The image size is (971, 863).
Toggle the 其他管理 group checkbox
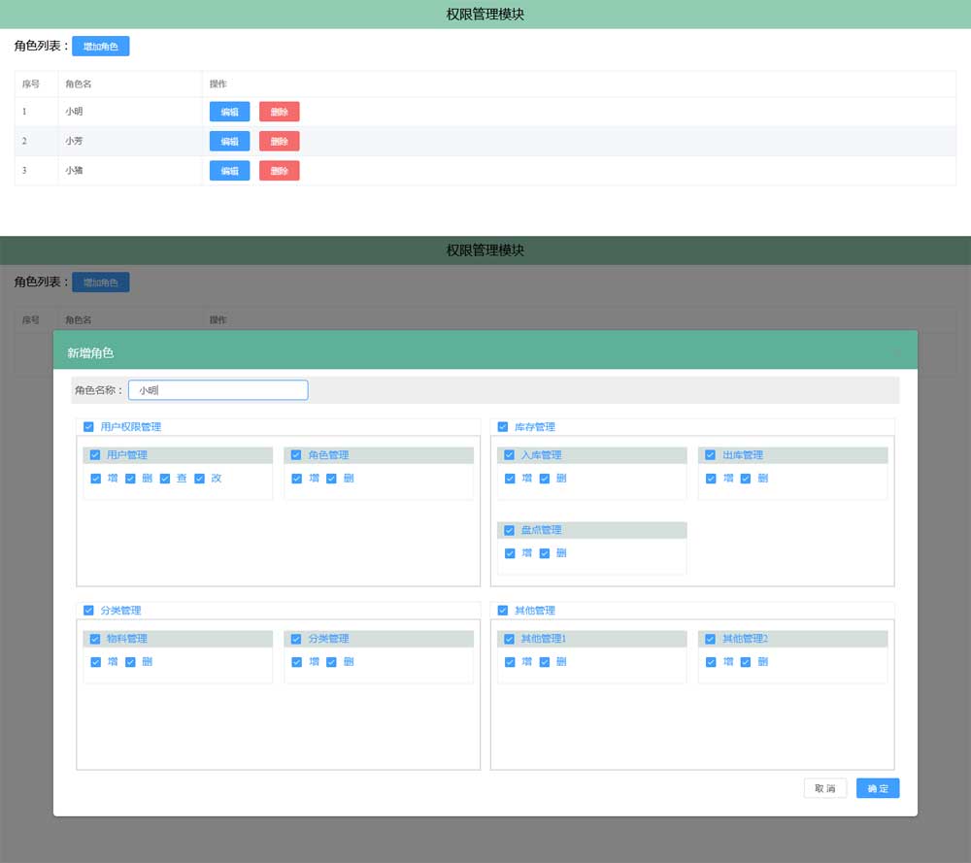coord(503,610)
